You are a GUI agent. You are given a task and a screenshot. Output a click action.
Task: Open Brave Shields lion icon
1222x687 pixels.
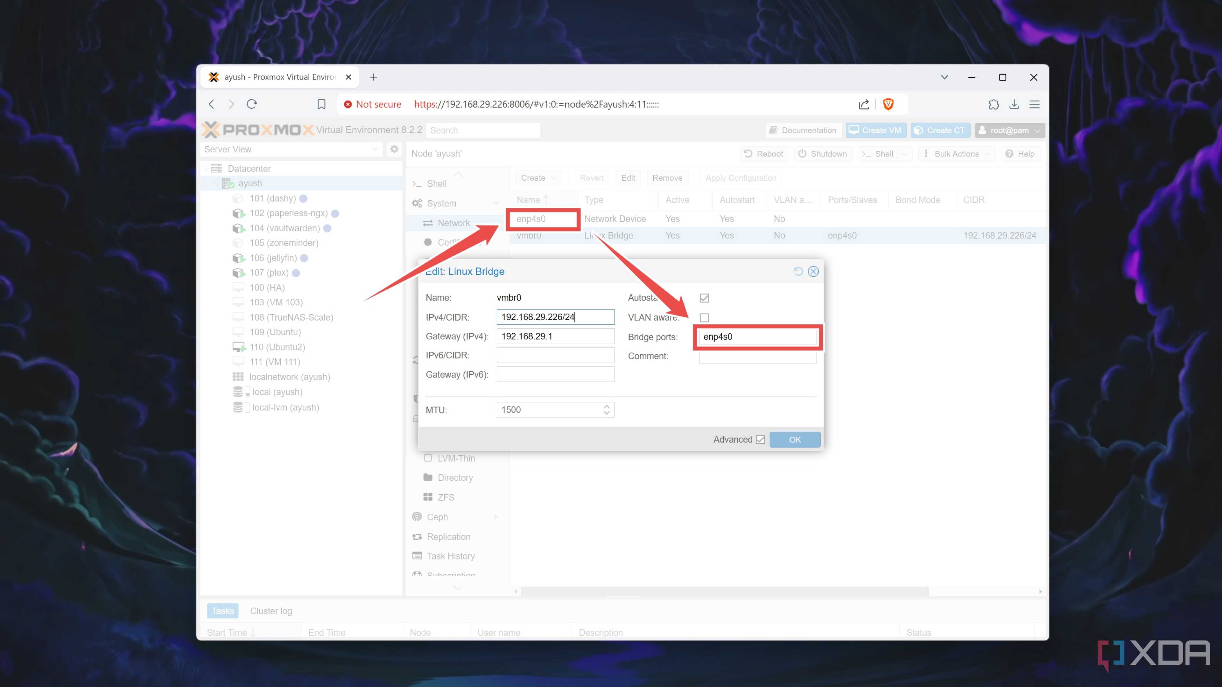pyautogui.click(x=888, y=104)
